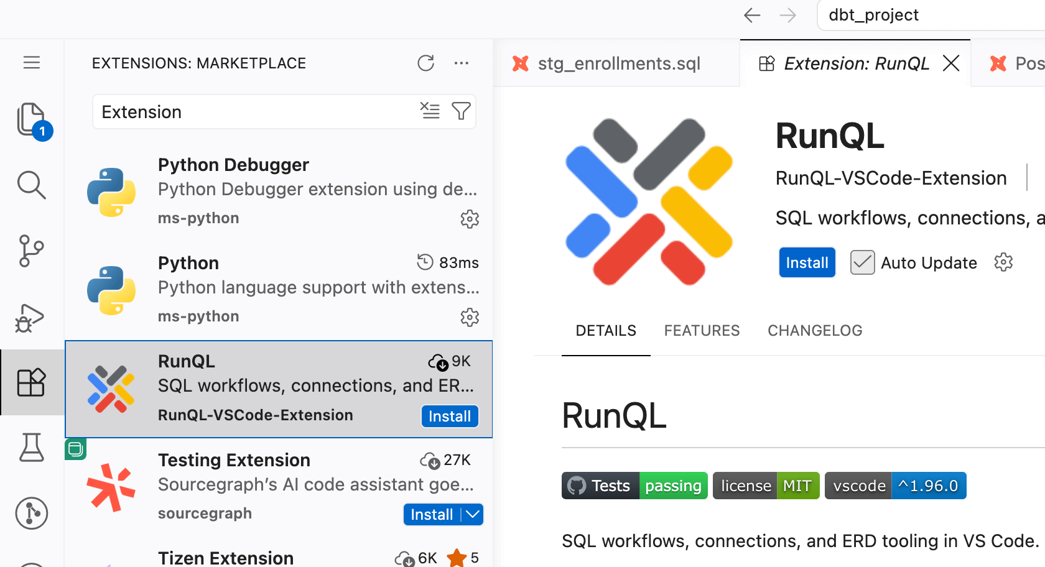The width and height of the screenshot is (1045, 567).
Task: Go back using navigation arrow
Action: pyautogui.click(x=752, y=15)
